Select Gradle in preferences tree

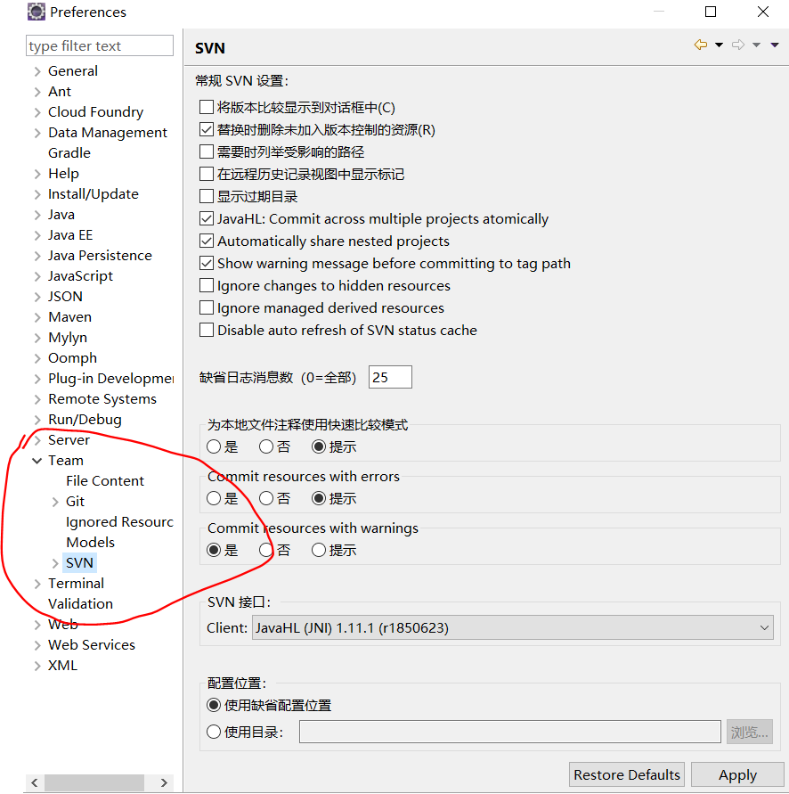click(69, 153)
